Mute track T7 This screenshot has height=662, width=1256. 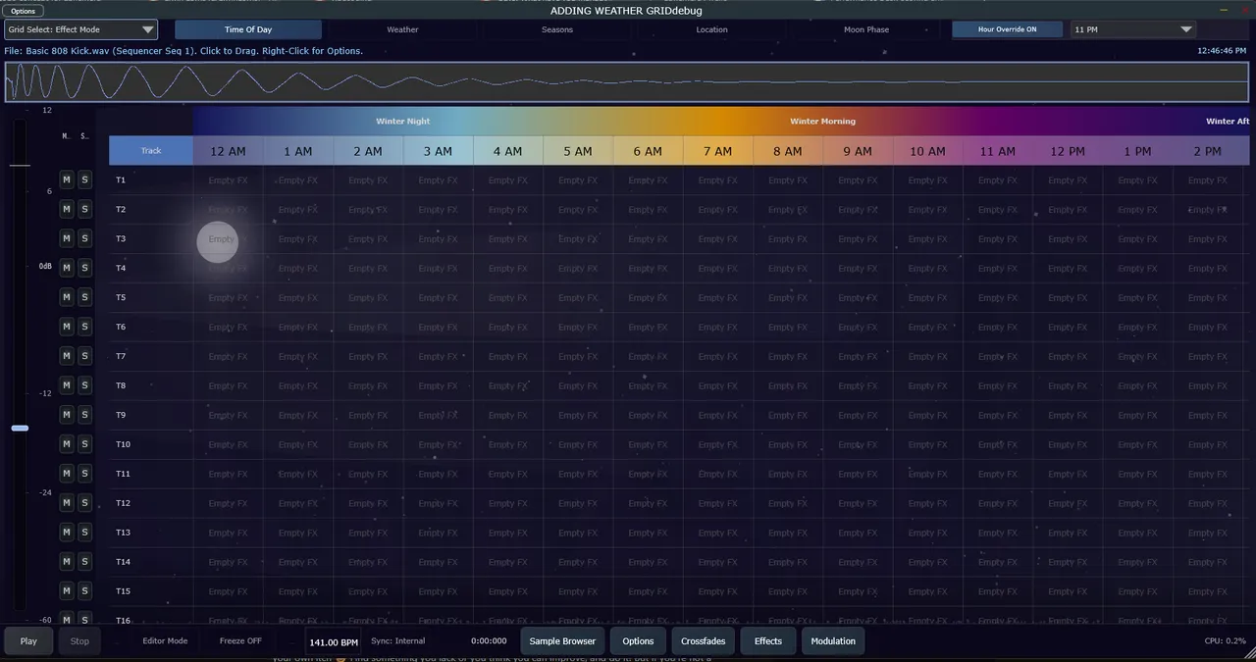pyautogui.click(x=67, y=356)
